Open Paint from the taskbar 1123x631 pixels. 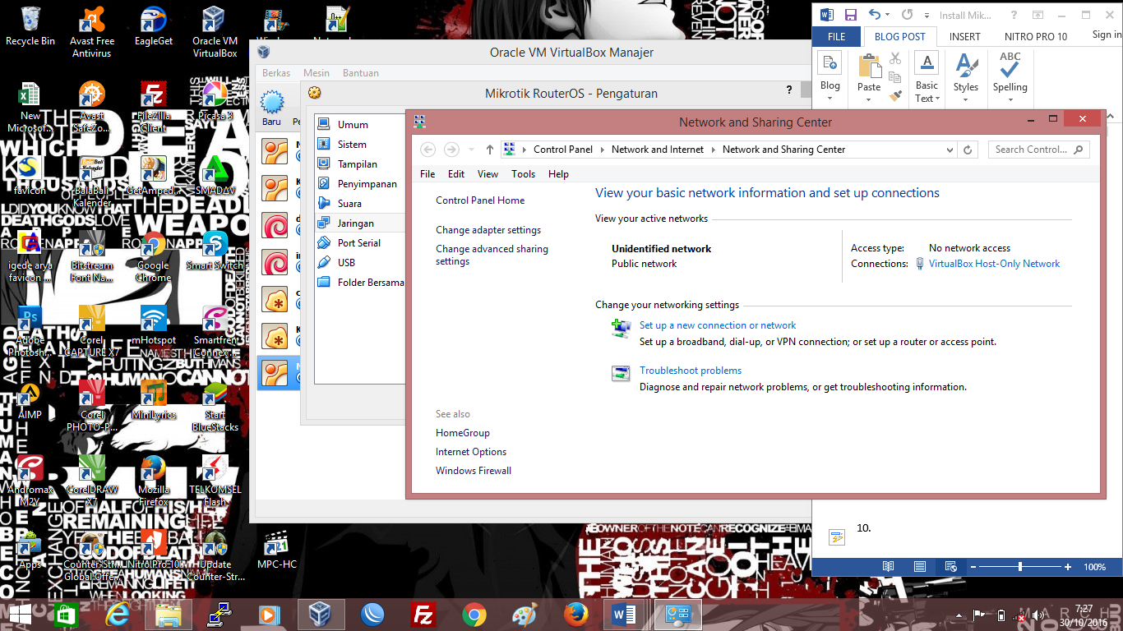(525, 615)
